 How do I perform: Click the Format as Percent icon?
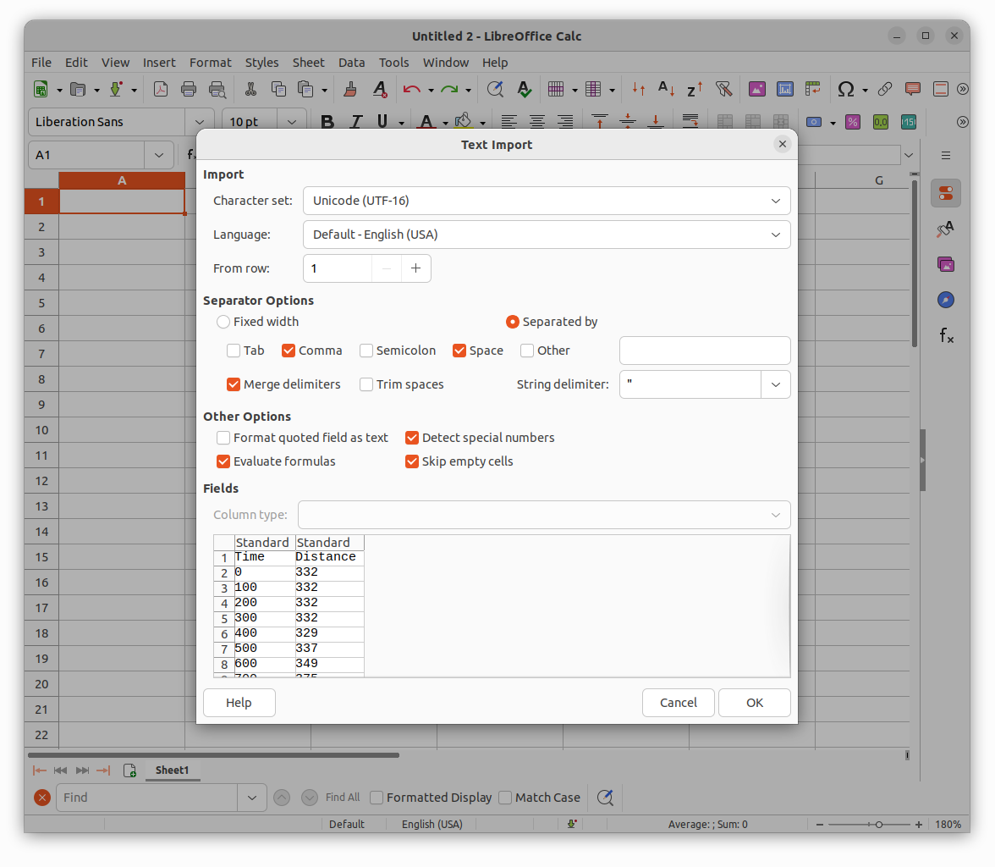(x=853, y=122)
